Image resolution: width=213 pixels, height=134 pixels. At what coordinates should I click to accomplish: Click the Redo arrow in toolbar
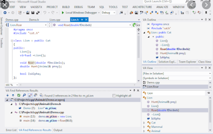[53, 13]
